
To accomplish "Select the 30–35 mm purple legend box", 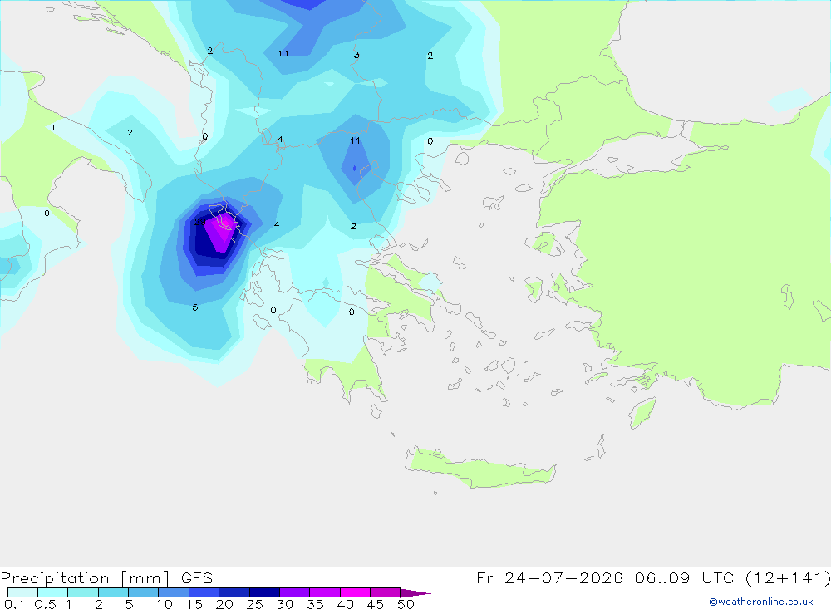I will tap(294, 592).
